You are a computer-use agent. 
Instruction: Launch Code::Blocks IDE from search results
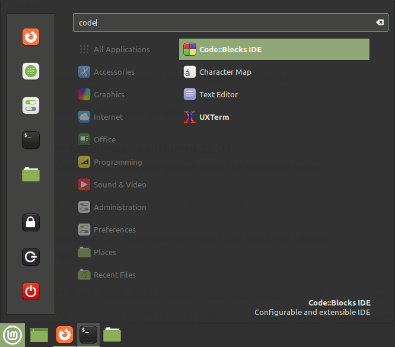(x=274, y=49)
